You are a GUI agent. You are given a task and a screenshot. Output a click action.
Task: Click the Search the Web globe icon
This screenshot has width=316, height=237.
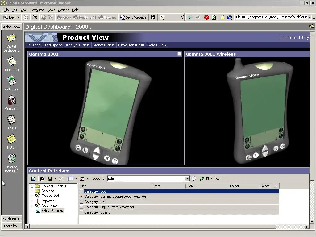pos(229,17)
